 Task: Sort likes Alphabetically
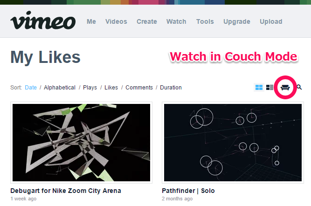60,88
